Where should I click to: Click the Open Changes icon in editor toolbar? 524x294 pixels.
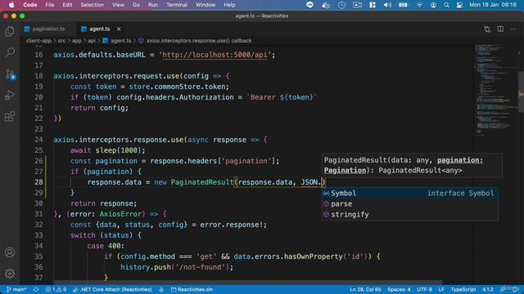(x=487, y=29)
